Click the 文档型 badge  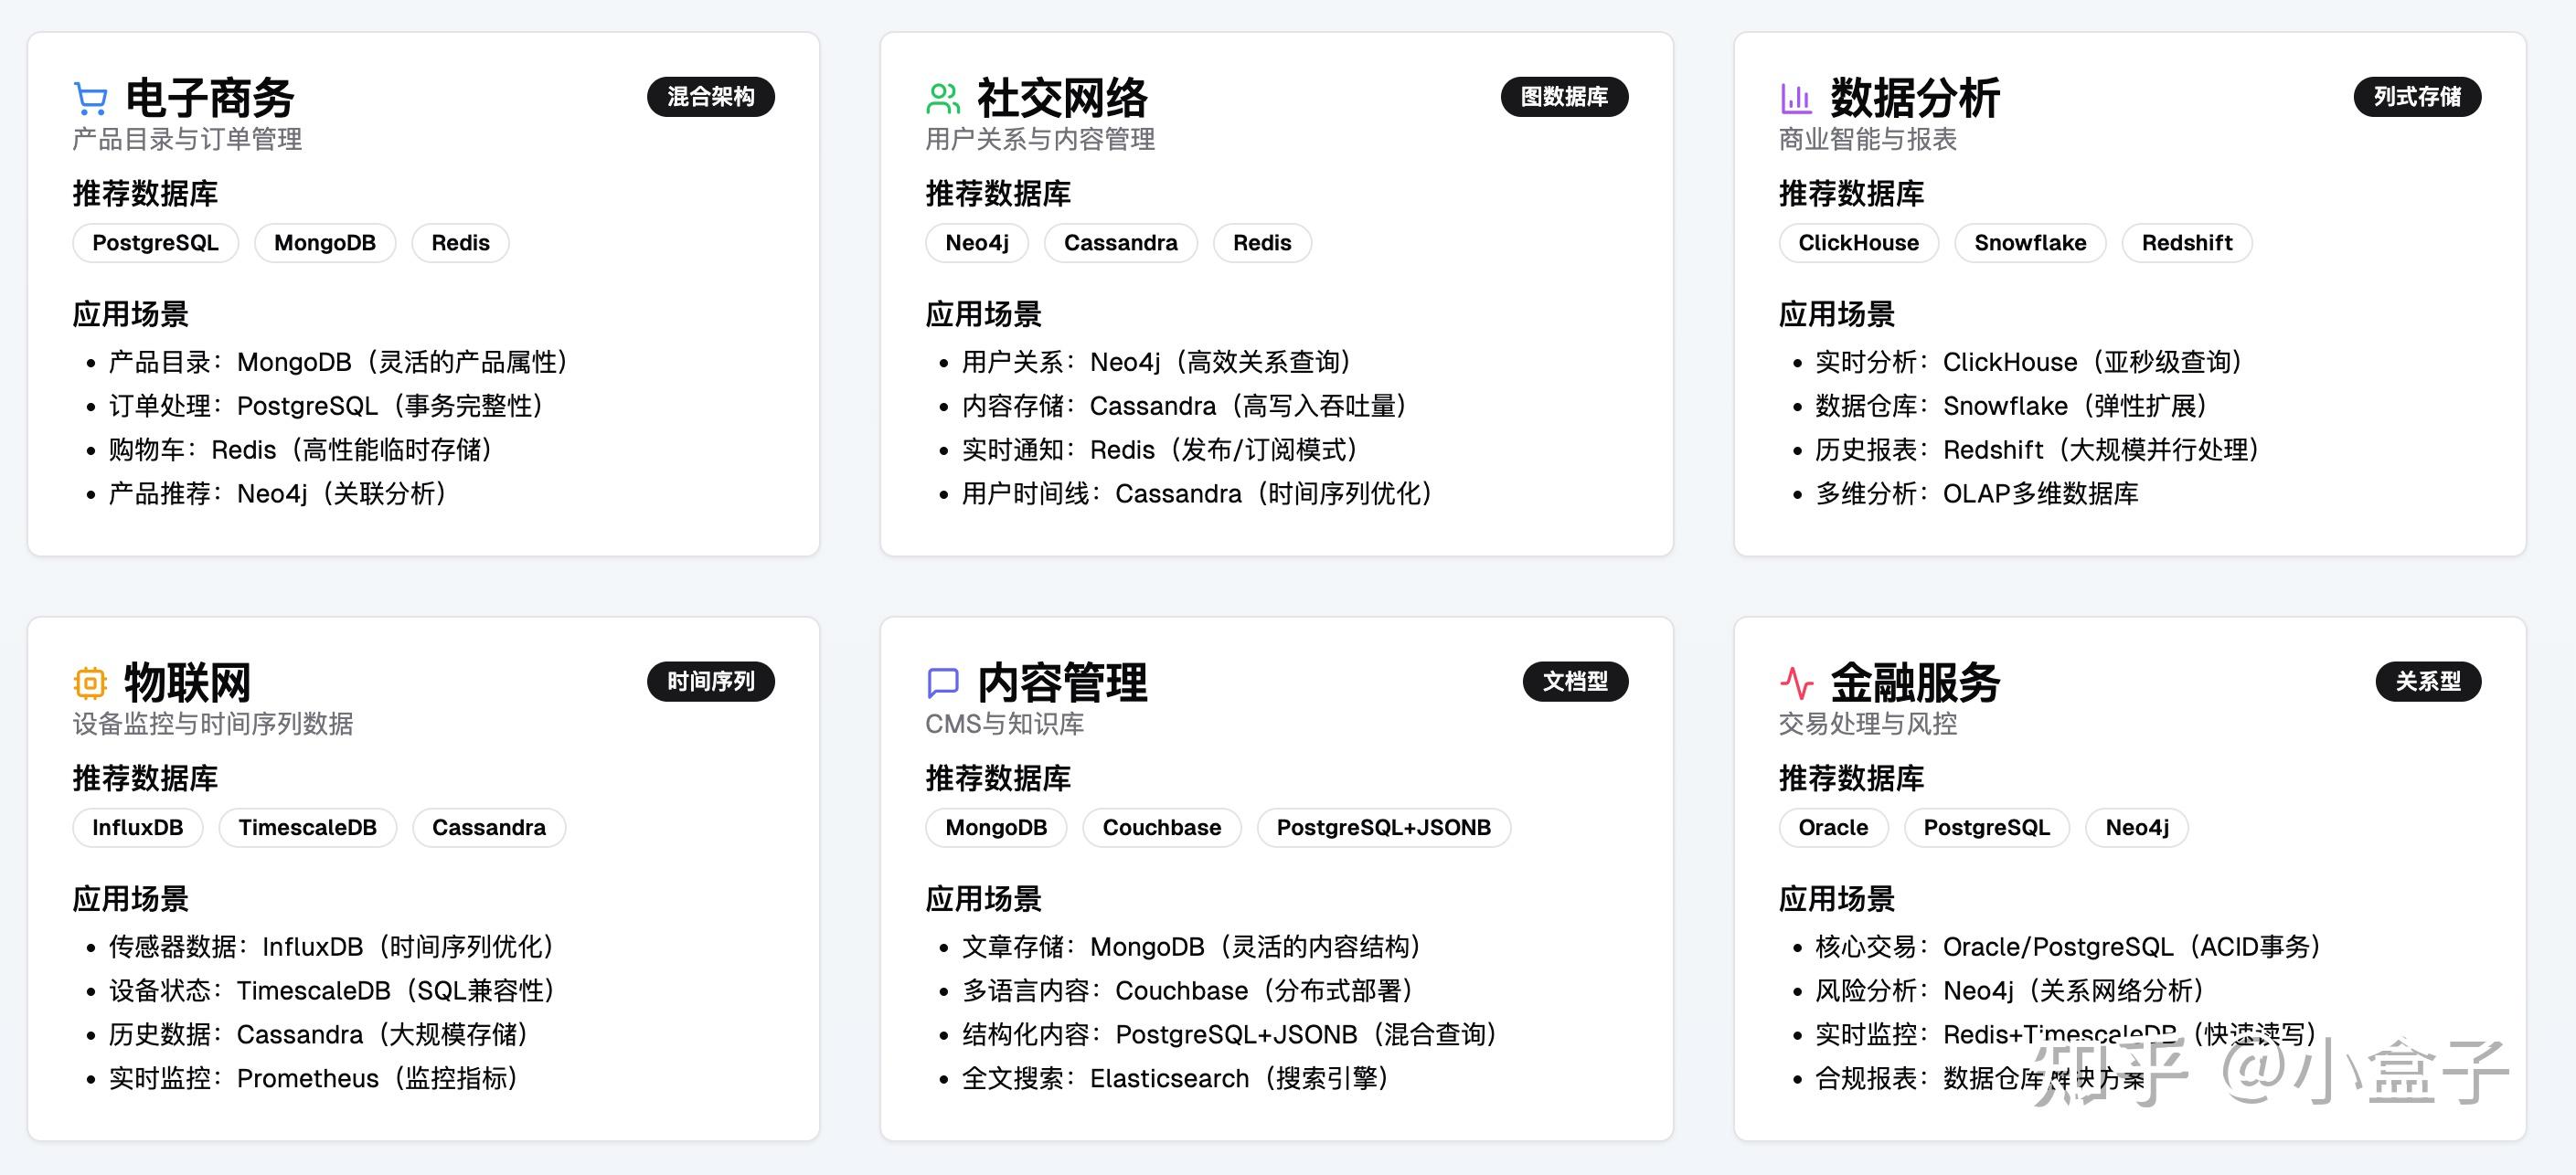coord(1575,682)
